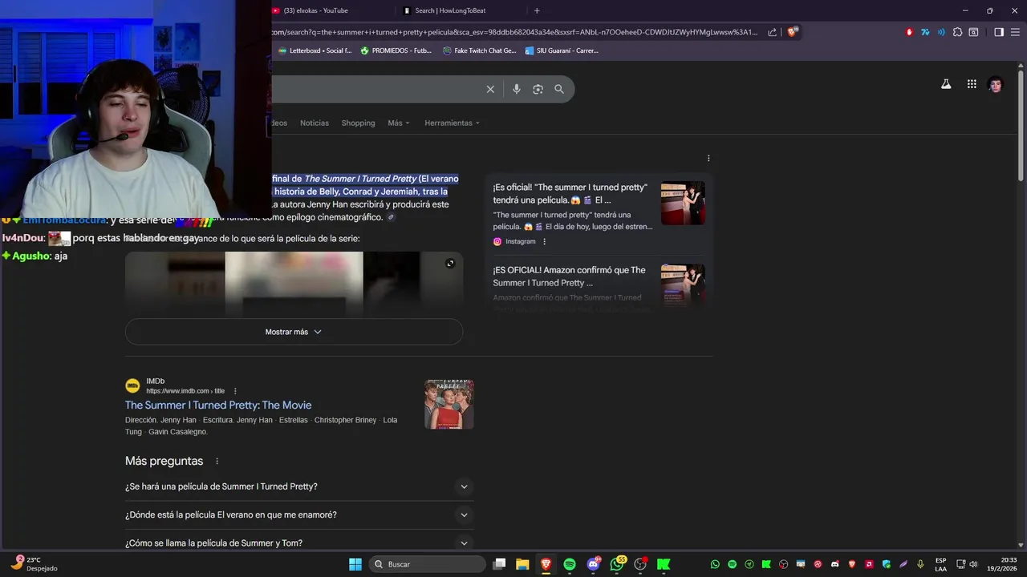Open the IMDb result's three-dot menu

tap(235, 391)
